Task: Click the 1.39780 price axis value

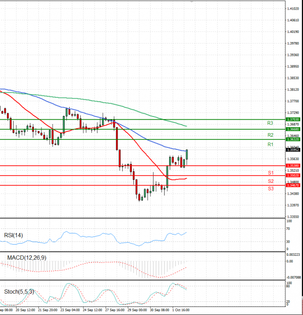Action: click(293, 44)
